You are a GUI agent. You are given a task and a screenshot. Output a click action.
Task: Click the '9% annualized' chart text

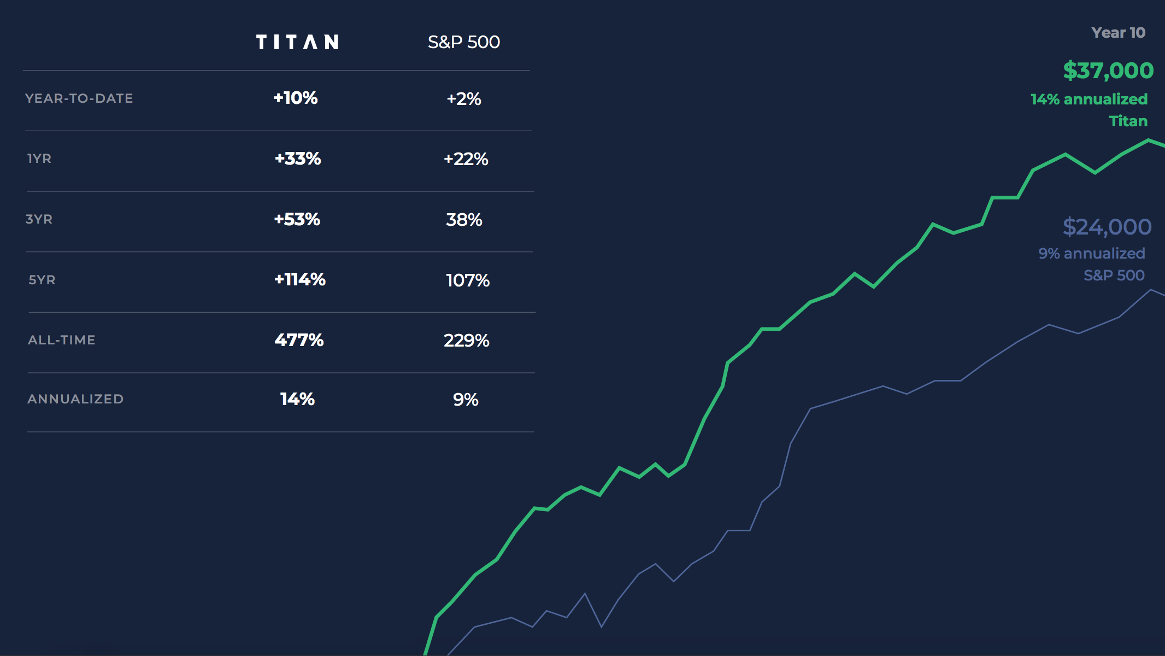(x=1091, y=254)
